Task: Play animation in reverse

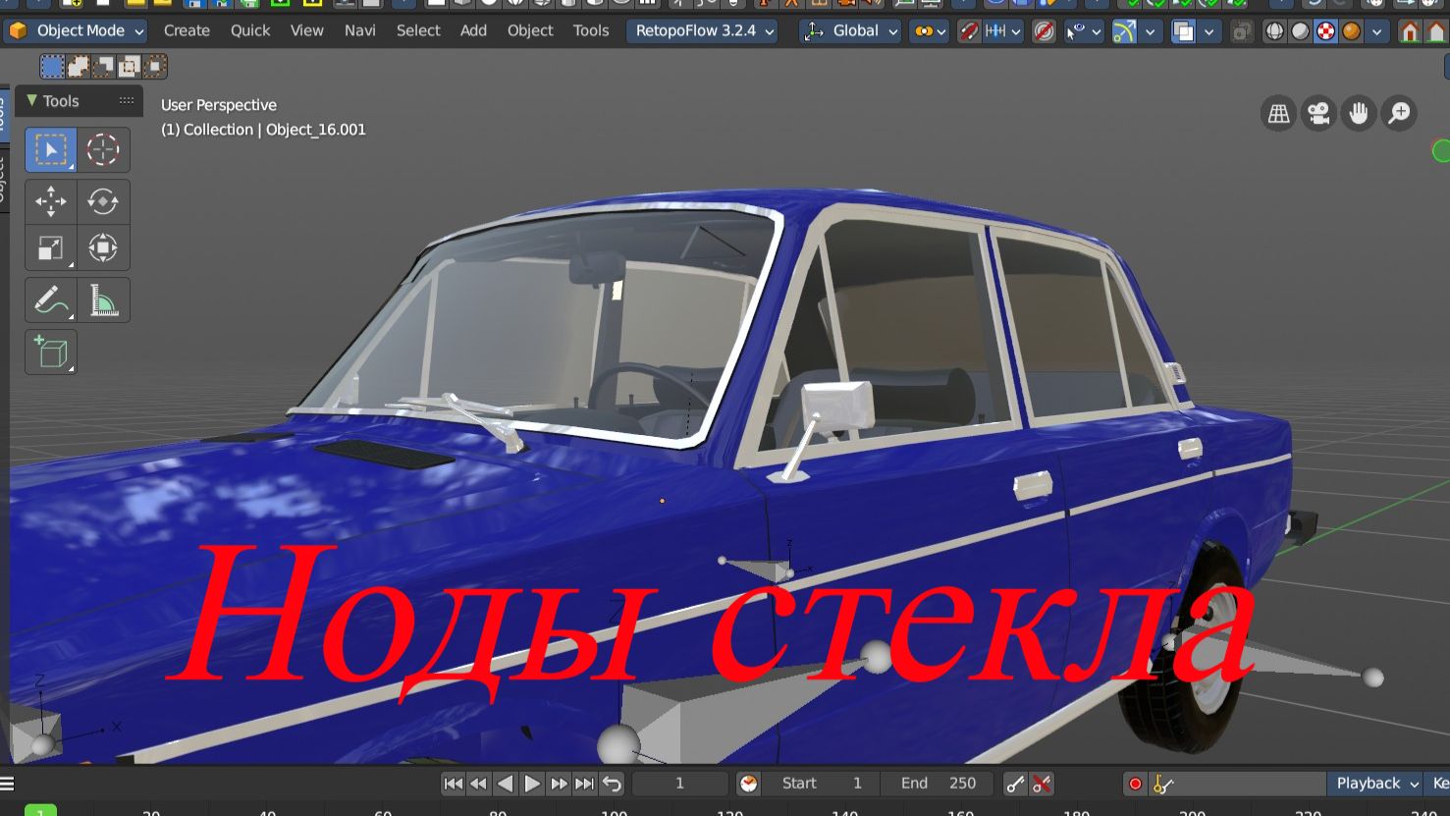Action: pos(505,784)
